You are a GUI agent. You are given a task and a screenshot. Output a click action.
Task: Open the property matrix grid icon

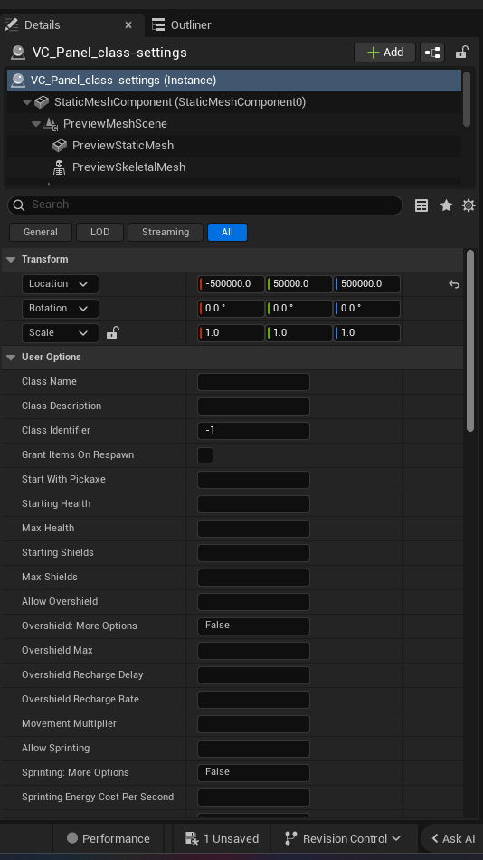coord(421,205)
